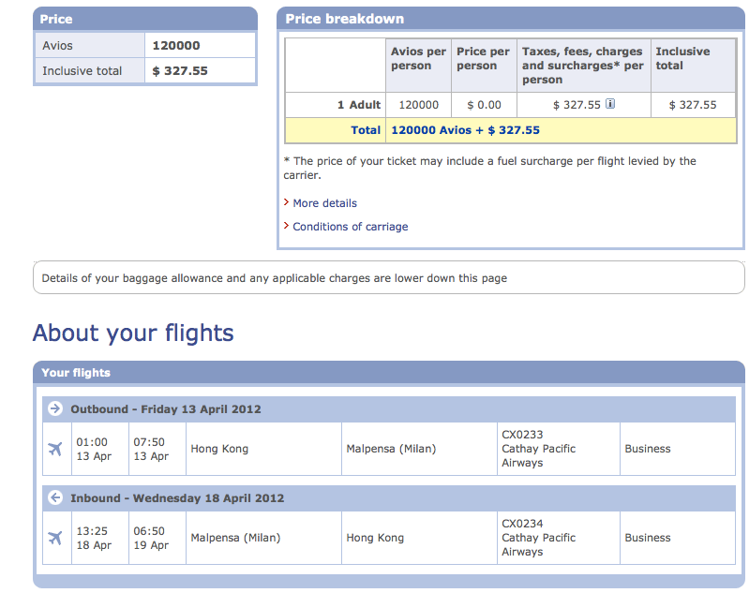Click the airplane icon for flight CX0234
The image size is (749, 593).
pyautogui.click(x=55, y=538)
